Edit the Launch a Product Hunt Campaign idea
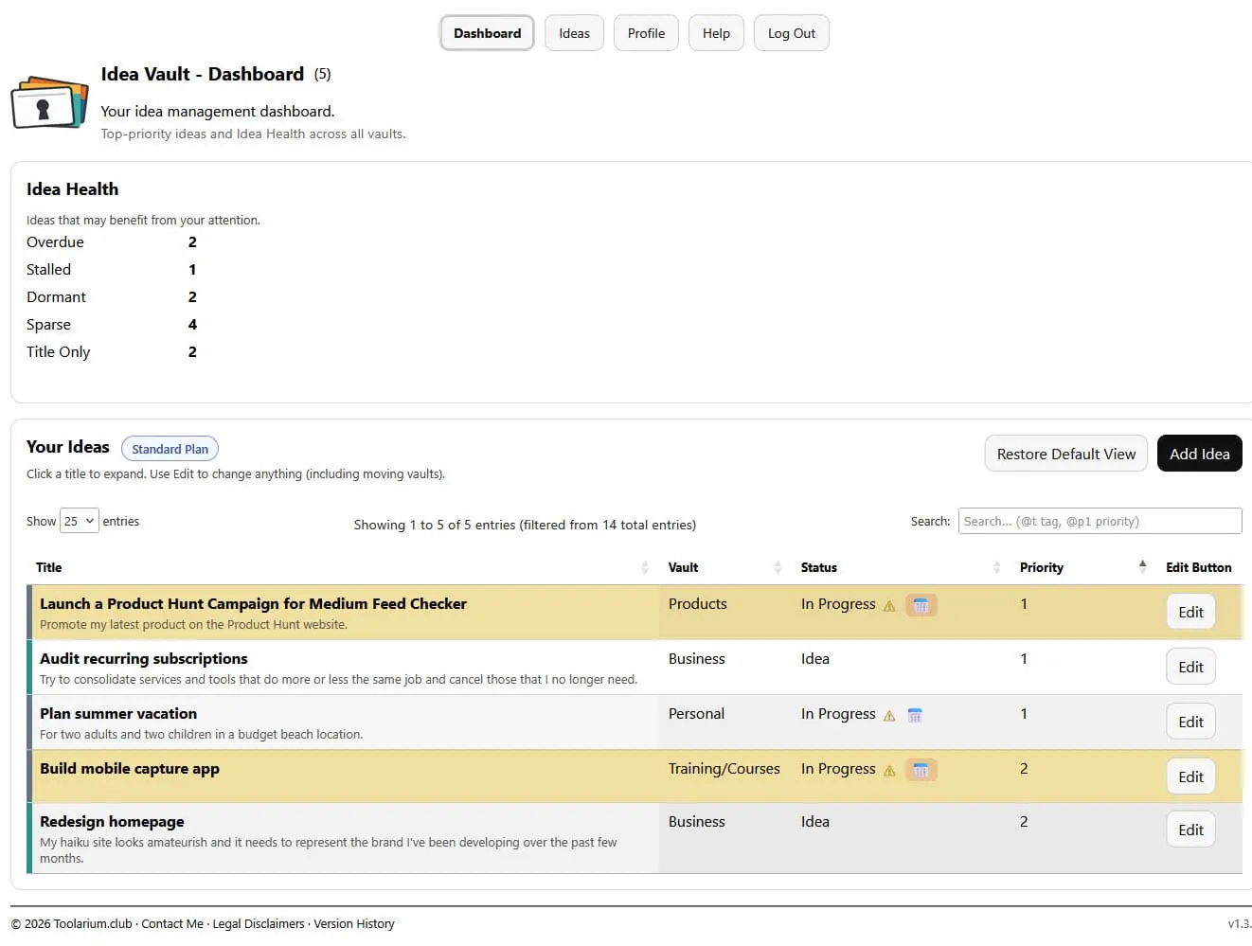The image size is (1252, 946). 1190,612
